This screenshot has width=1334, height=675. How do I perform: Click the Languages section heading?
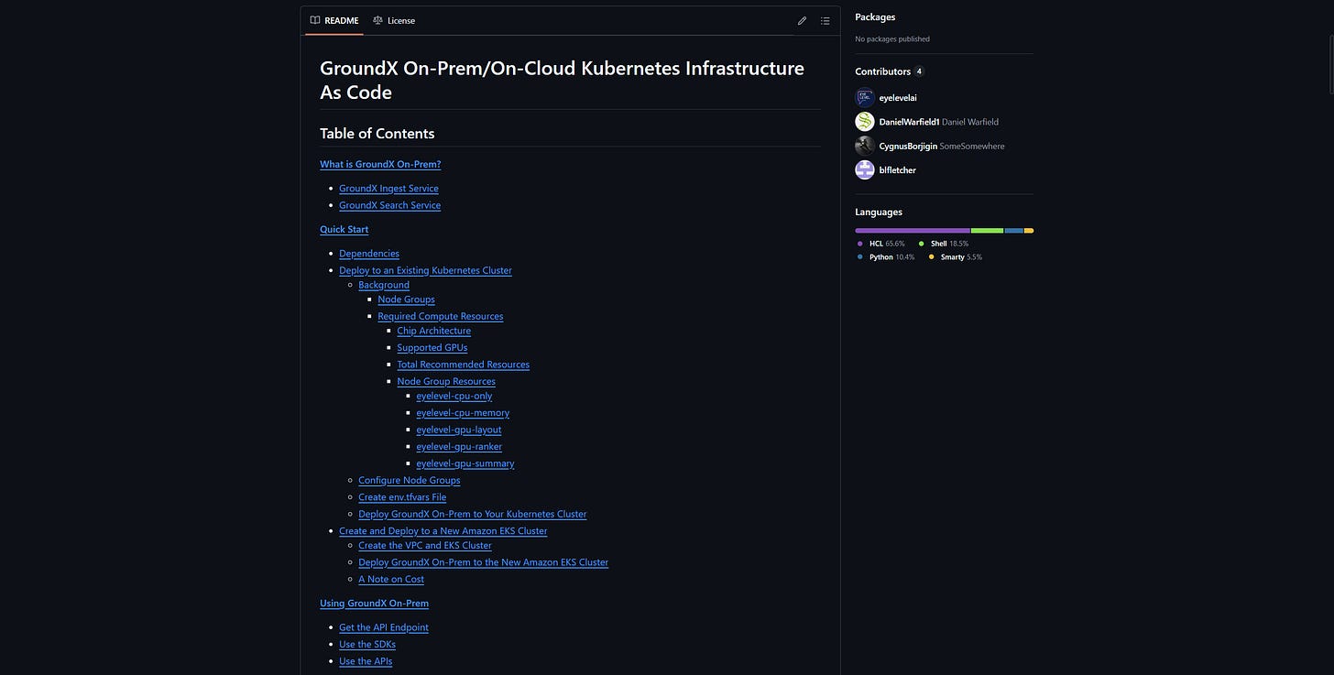(x=879, y=212)
